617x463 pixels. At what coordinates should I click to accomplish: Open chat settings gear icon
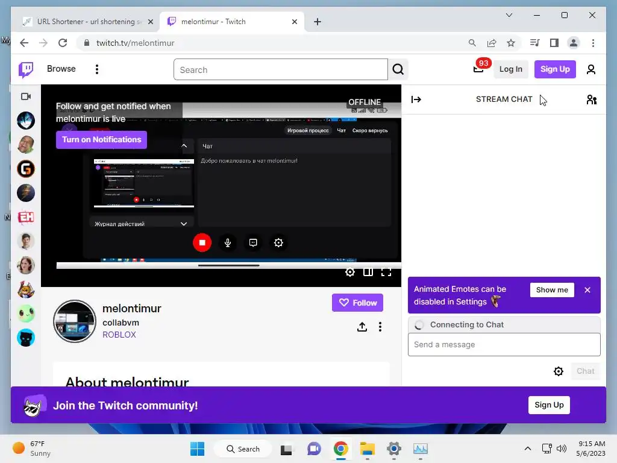559,371
